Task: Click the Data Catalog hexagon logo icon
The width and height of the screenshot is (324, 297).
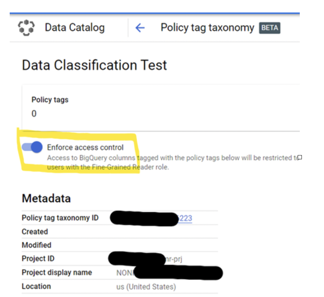Action: [26, 28]
